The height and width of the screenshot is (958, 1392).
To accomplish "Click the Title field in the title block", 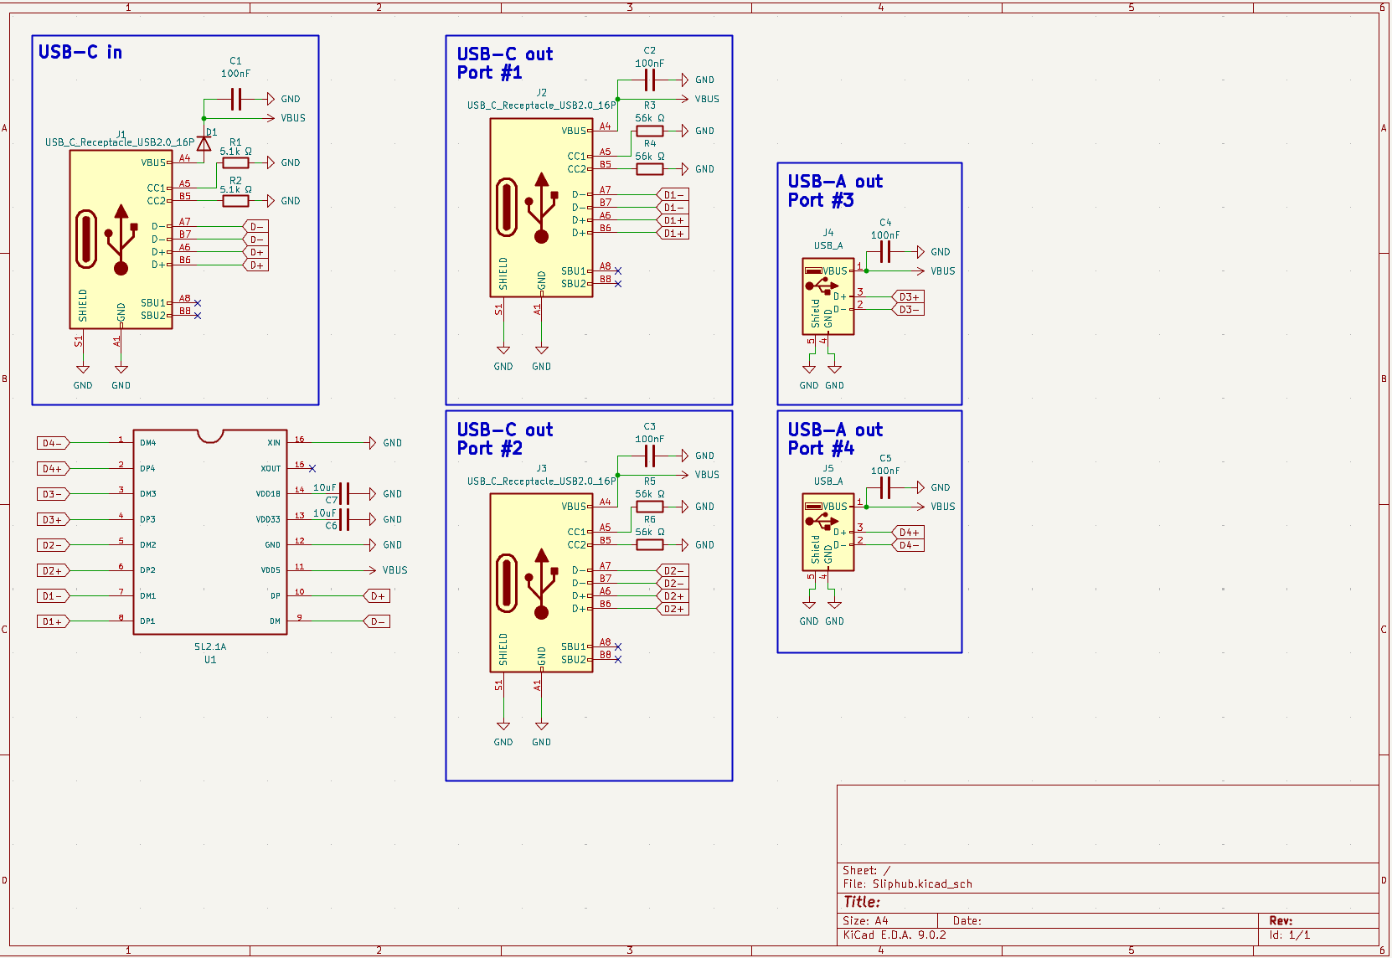I will click(862, 902).
